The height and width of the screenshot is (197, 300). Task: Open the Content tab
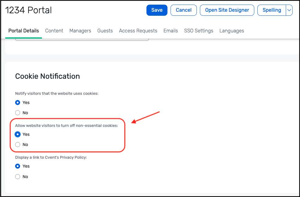(x=54, y=31)
